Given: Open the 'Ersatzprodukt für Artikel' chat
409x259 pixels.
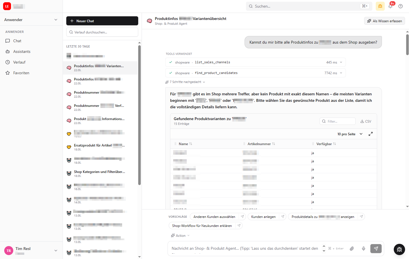Looking at the screenshot, I should tap(100, 147).
